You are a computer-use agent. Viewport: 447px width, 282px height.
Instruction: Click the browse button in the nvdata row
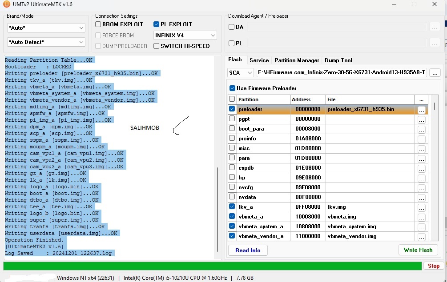click(x=421, y=198)
